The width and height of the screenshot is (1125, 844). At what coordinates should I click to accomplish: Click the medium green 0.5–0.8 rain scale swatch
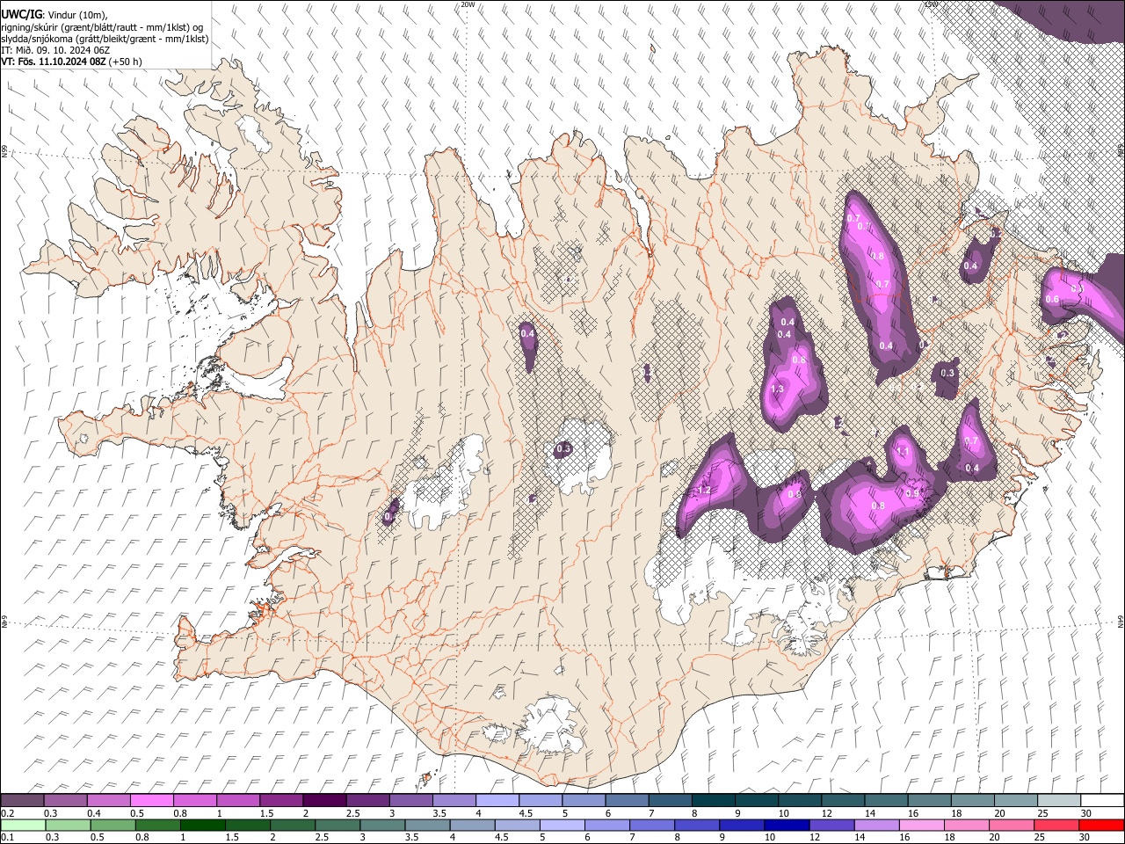click(113, 825)
